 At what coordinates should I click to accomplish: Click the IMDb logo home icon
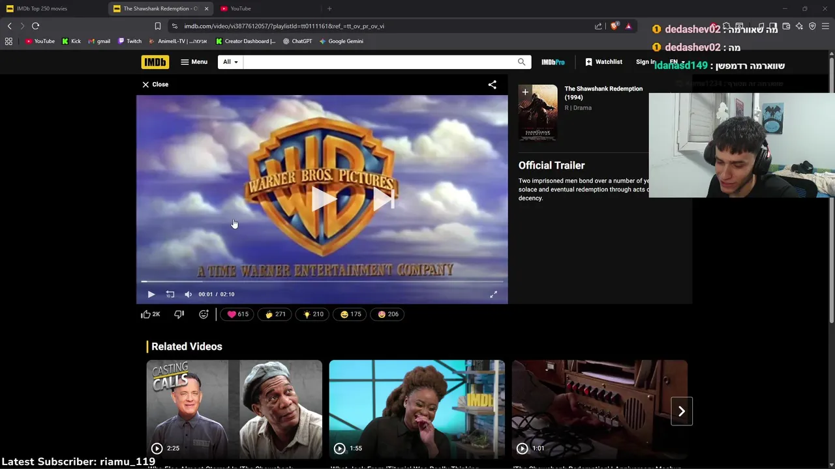tap(155, 62)
